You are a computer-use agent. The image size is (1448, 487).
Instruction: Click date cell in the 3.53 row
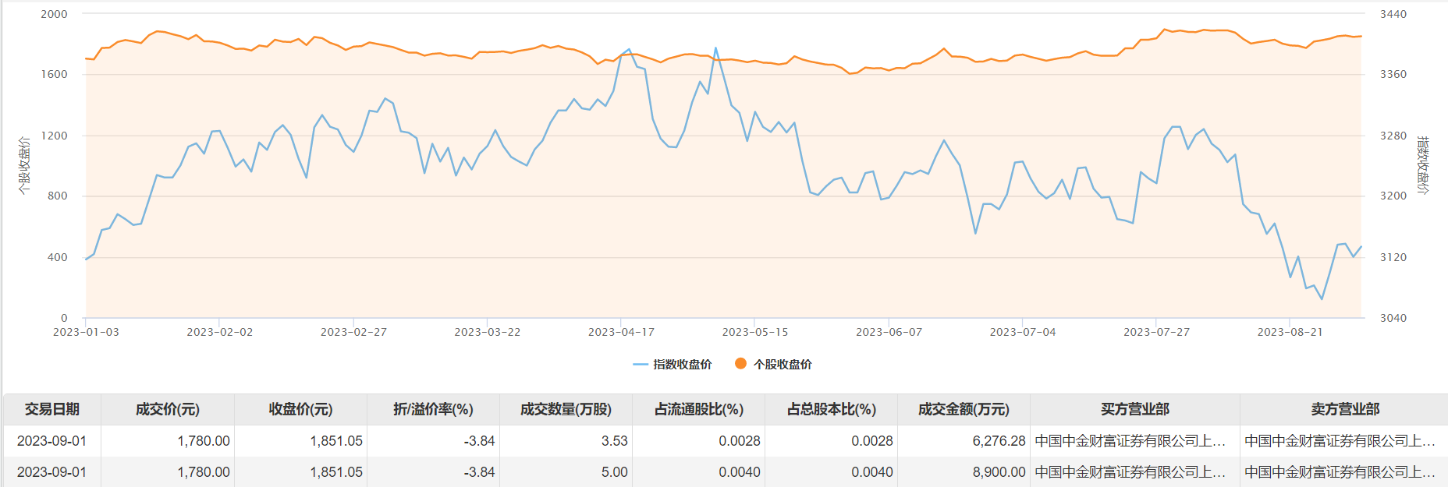(52, 441)
